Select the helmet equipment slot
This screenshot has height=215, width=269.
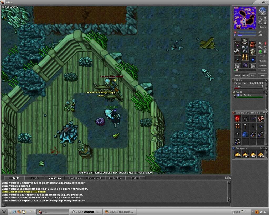(245, 41)
